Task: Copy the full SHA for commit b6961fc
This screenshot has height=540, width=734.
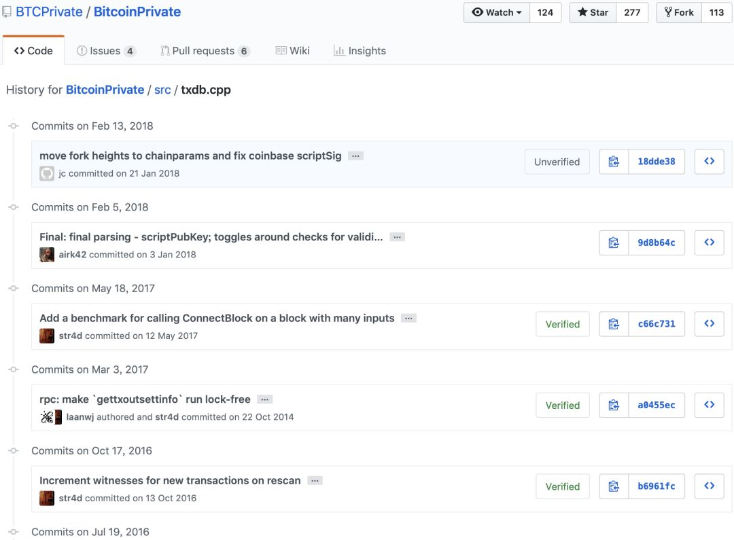Action: tap(614, 486)
